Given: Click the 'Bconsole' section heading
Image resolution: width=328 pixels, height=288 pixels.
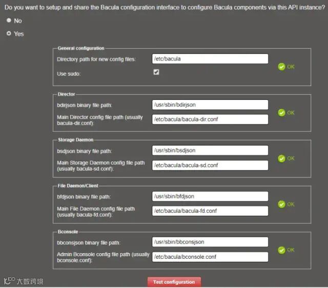Looking at the screenshot, I should tap(68, 232).
